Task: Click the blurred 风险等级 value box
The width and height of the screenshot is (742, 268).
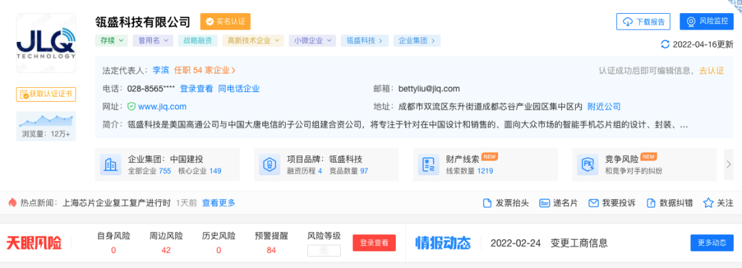Action: tap(324, 251)
